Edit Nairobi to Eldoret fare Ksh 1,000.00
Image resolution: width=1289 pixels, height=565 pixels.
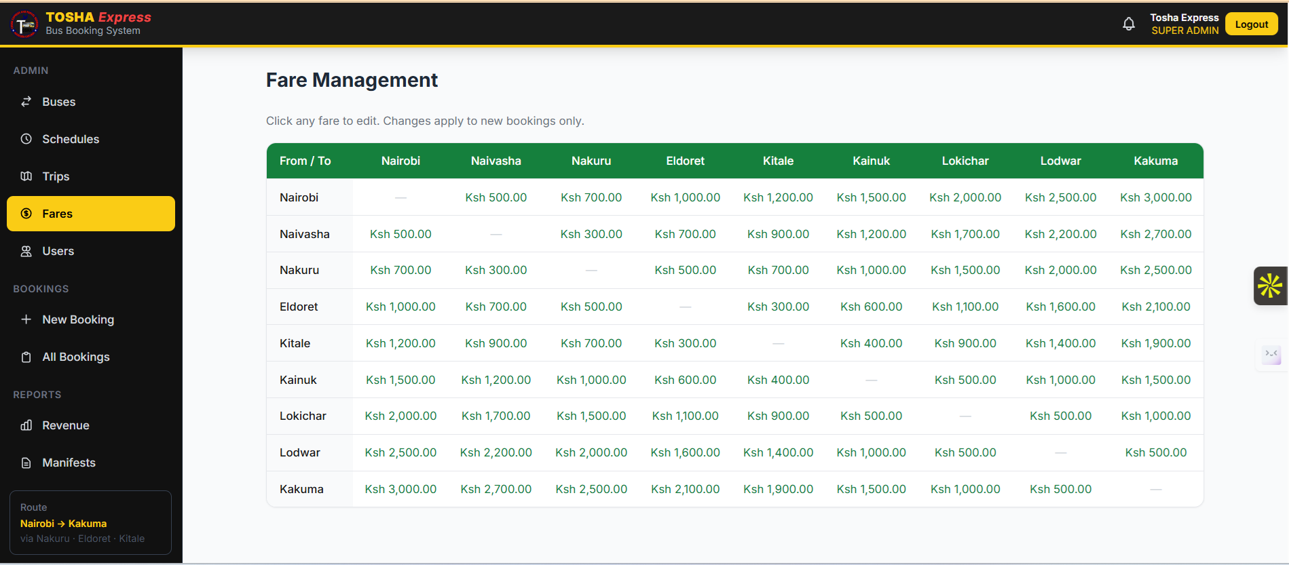[x=686, y=197]
